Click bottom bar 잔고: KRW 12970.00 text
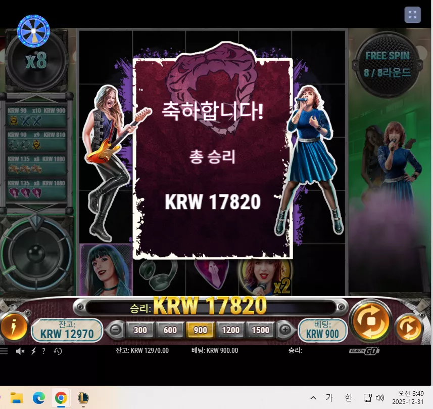433x409 pixels. point(142,351)
